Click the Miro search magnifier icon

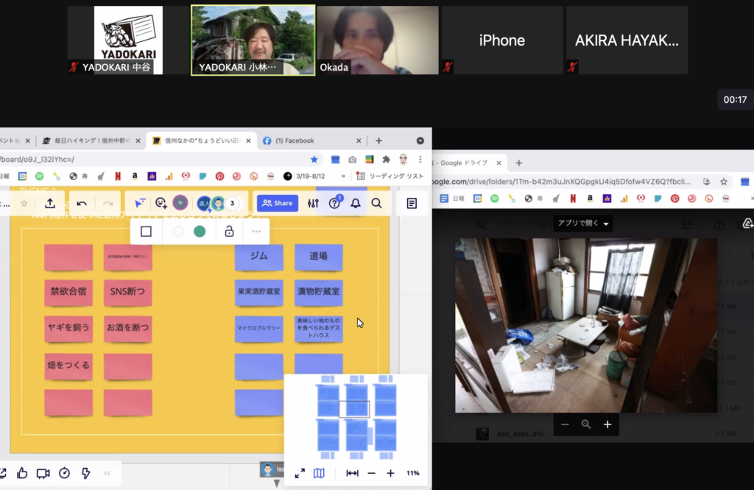(376, 203)
